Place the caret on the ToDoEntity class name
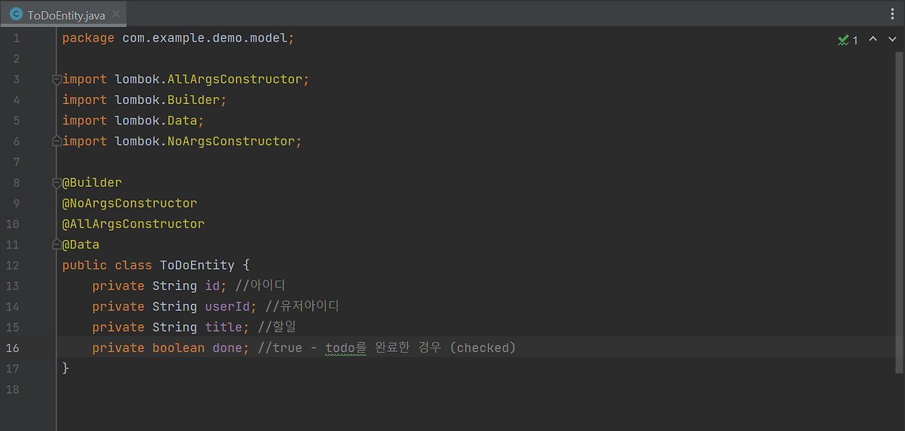 click(x=197, y=265)
